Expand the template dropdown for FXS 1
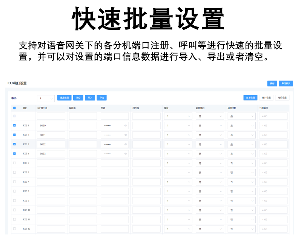The height and width of the screenshot is (239, 298). coord(178,125)
